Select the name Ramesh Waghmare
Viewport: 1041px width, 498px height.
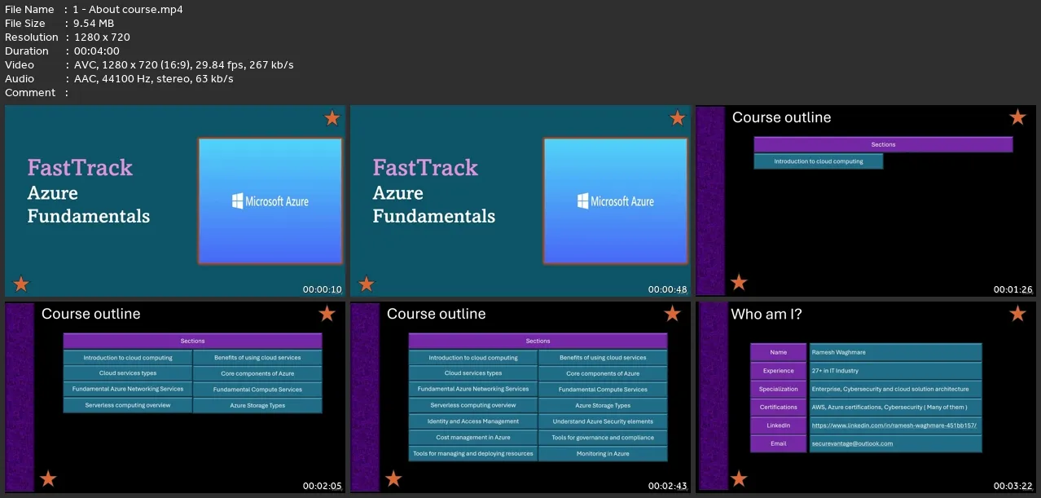(x=838, y=352)
